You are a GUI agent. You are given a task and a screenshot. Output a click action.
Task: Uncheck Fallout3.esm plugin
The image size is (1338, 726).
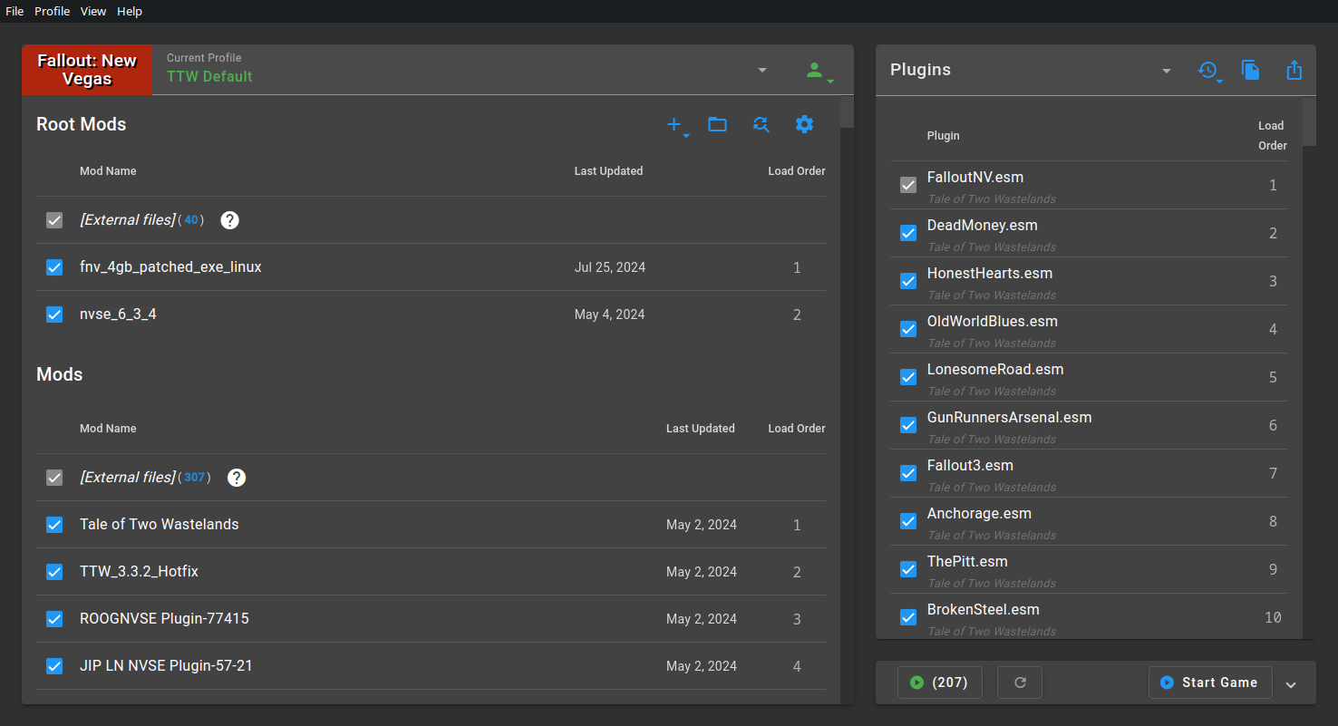click(x=908, y=473)
